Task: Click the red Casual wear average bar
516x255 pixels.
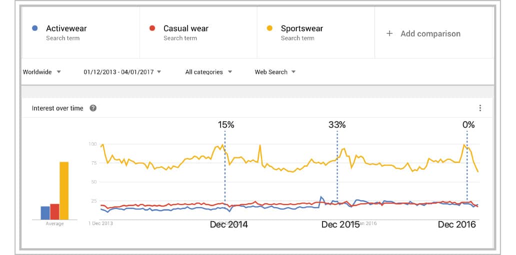Action: (54, 212)
